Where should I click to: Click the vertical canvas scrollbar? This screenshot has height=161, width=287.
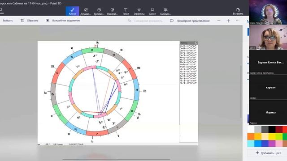pyautogui.click(x=241, y=91)
